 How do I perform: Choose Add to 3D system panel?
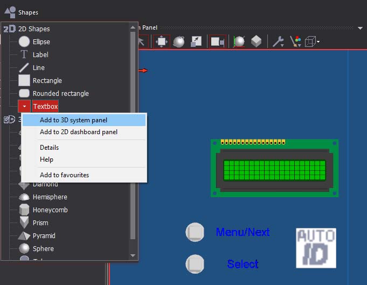click(84, 120)
